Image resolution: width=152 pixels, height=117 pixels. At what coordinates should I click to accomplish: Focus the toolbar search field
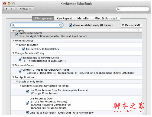click(x=132, y=9)
